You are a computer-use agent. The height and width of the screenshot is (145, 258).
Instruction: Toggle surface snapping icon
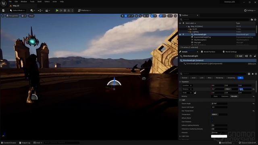pos(140,16)
